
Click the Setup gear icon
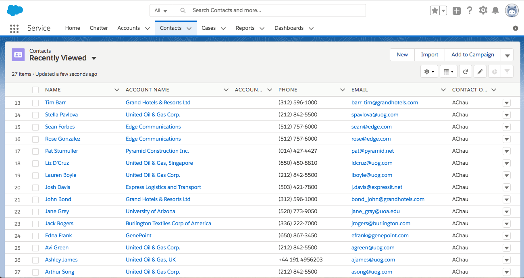[x=483, y=10]
